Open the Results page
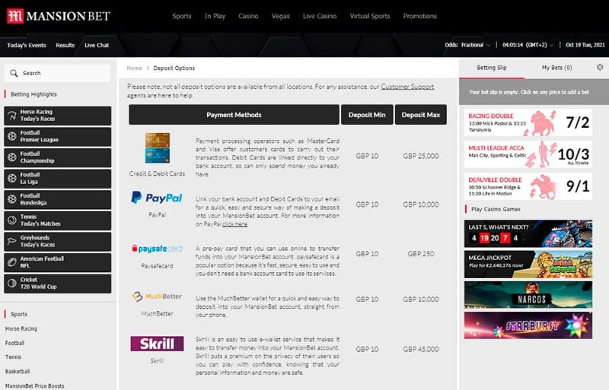609x390 pixels. coord(65,45)
